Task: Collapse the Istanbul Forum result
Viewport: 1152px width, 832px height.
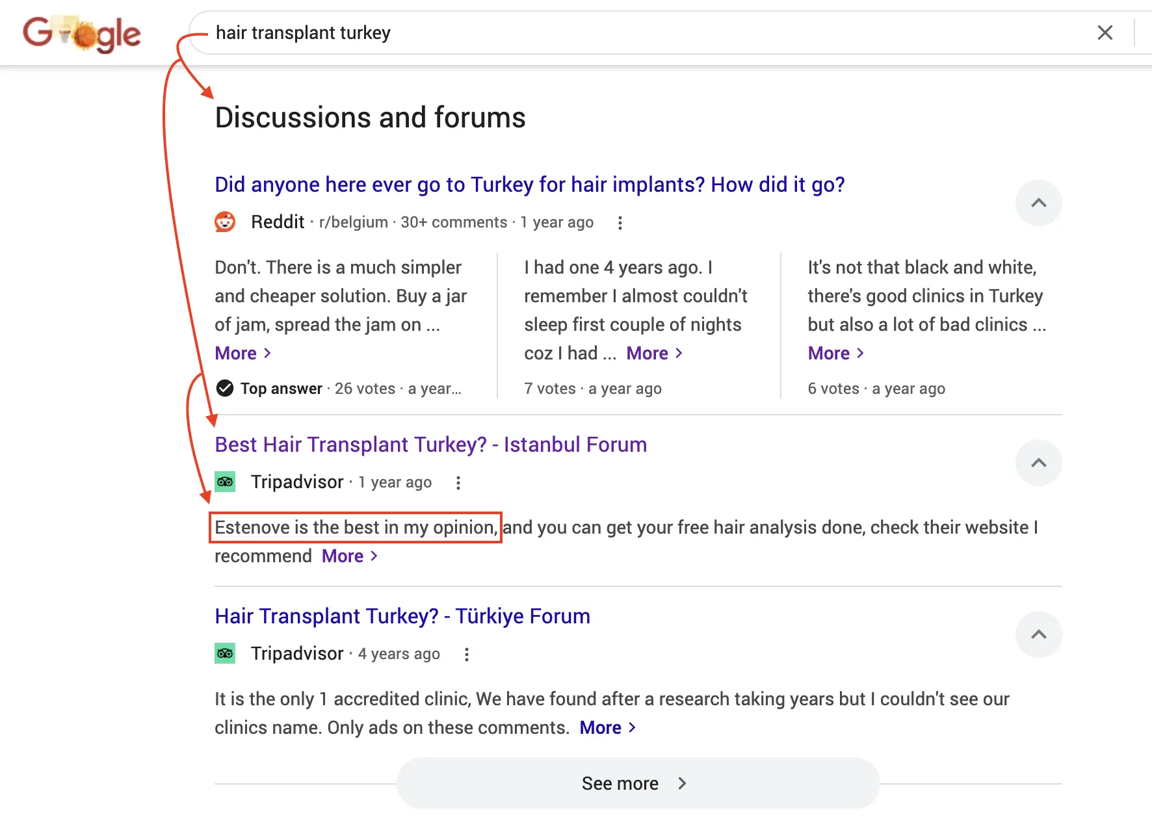Action: [x=1038, y=463]
